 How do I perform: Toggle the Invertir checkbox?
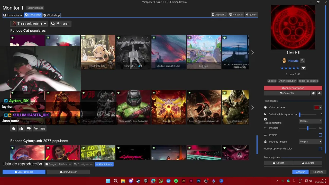320,135
